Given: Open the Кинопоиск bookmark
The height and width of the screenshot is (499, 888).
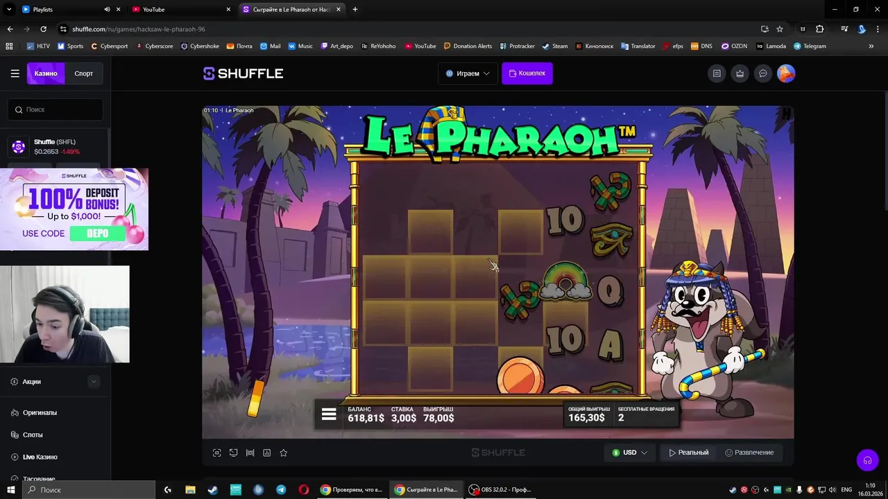Looking at the screenshot, I should tap(595, 46).
